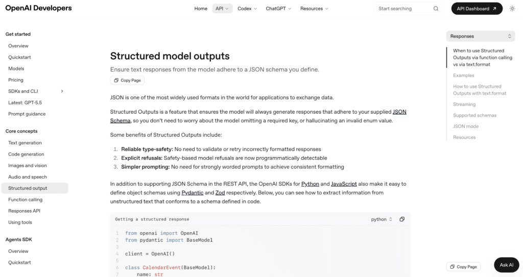Follow the Zod link
Screen dimensions: 523x277
pos(220,193)
